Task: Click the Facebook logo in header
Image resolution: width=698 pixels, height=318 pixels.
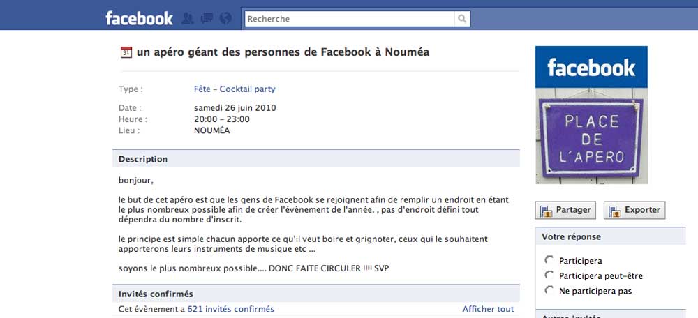Action: pos(139,19)
